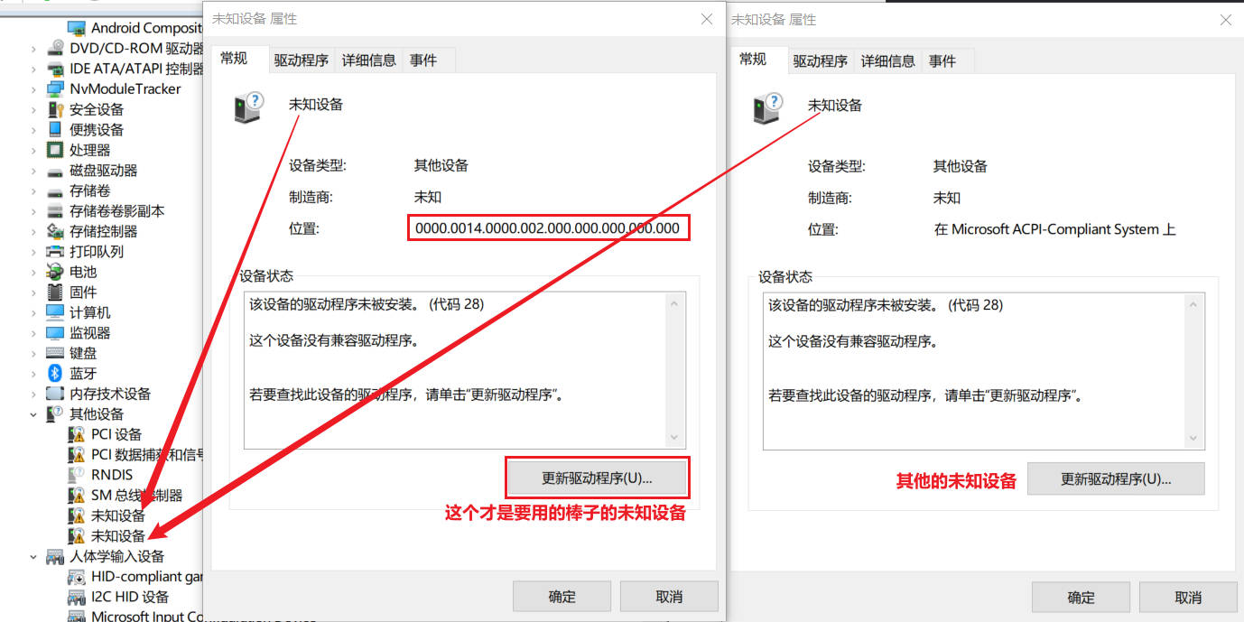1244x622 pixels.
Task: Open the 事件 tab in left dialog
Action: [x=422, y=60]
